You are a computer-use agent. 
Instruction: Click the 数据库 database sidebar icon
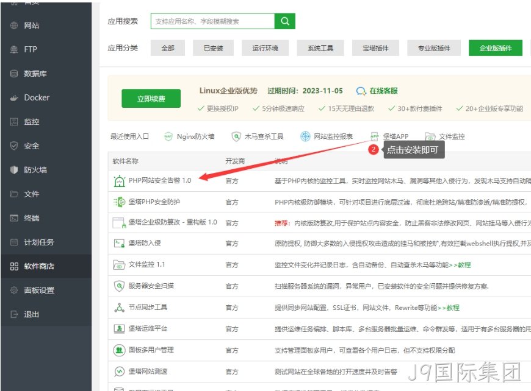(x=14, y=73)
